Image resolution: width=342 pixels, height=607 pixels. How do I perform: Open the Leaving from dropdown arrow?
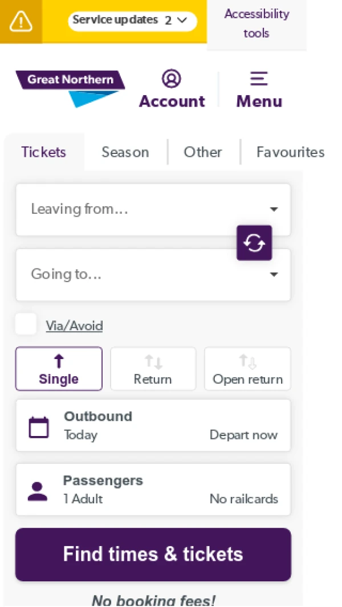click(274, 209)
